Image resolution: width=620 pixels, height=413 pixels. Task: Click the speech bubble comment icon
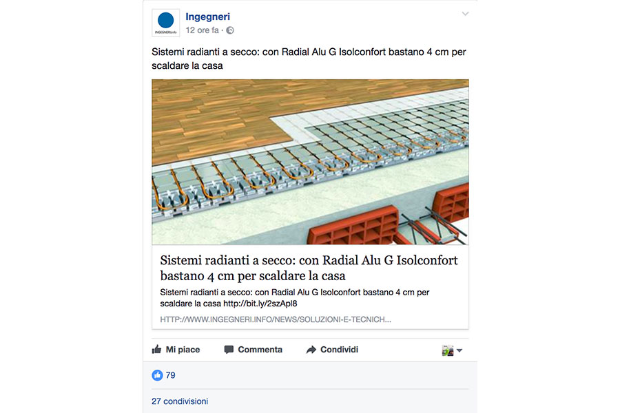229,350
